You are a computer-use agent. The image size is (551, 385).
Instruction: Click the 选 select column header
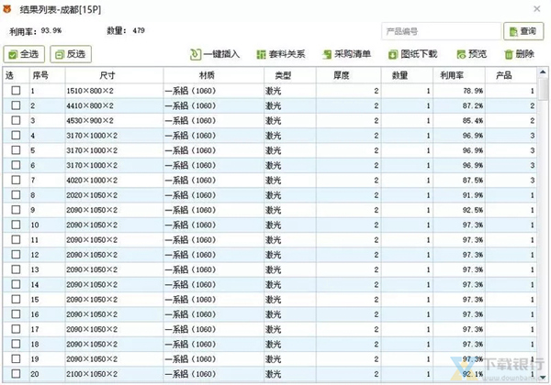pyautogui.click(x=16, y=75)
